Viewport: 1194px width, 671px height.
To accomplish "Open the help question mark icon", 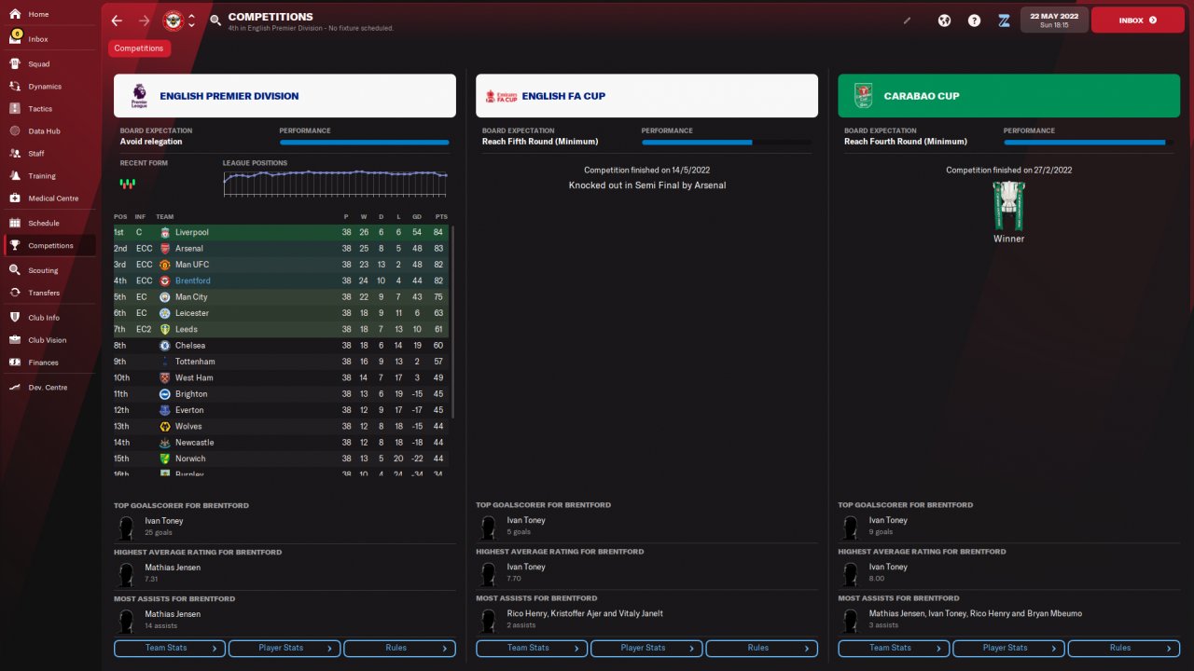I will tap(974, 20).
